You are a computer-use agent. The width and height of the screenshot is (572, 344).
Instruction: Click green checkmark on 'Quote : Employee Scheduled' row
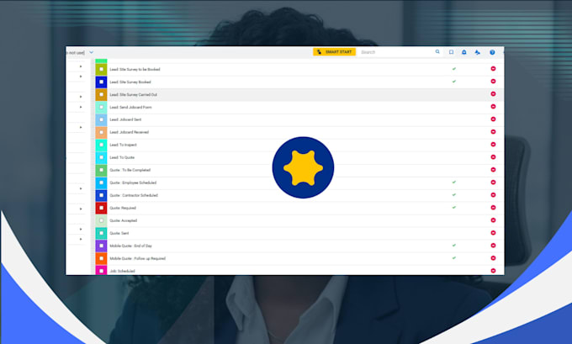click(x=454, y=182)
